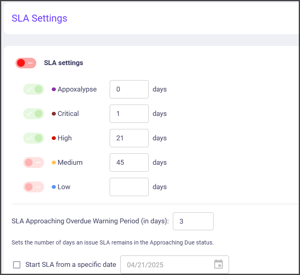Viewport: 300px width, 275px height.
Task: Click the empty Low days field
Action: tap(129, 187)
